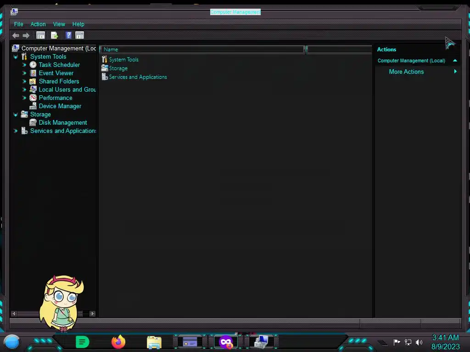
Task: Open the Help menu
Action: [x=78, y=24]
